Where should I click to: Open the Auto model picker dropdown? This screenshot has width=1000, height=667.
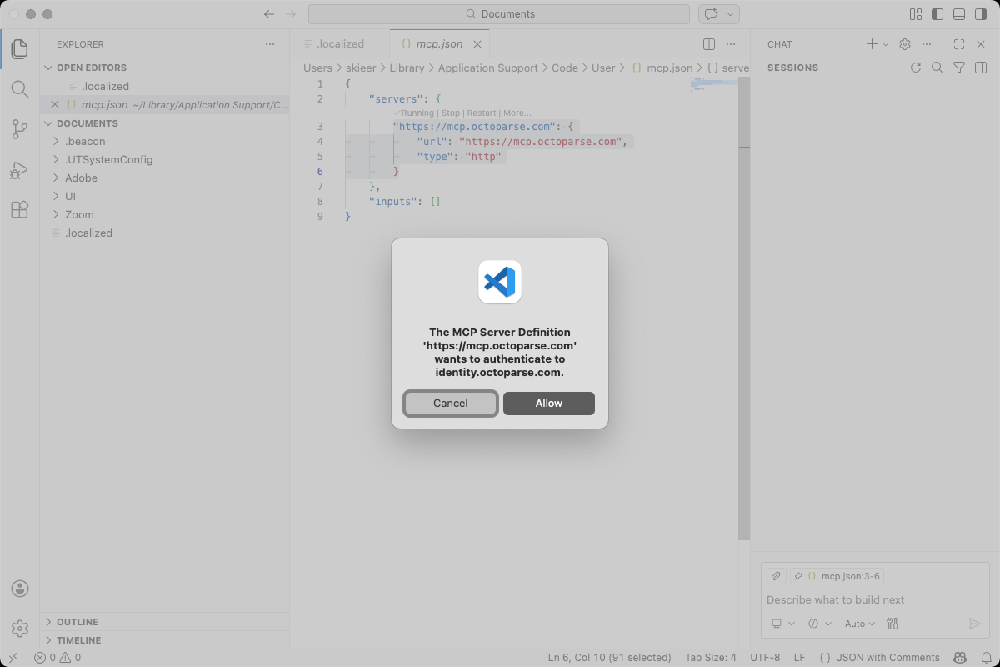click(x=860, y=624)
